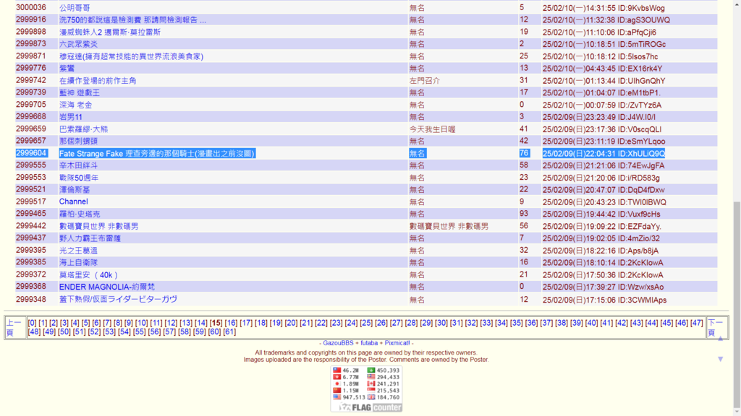Screen dimensions: 741x416
Task: Open page [16] in the pagination
Action: click(231, 323)
